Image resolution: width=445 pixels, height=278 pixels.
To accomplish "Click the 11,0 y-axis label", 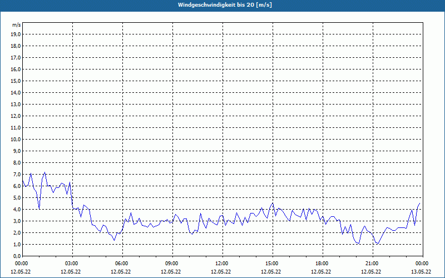I will pos(16,128).
